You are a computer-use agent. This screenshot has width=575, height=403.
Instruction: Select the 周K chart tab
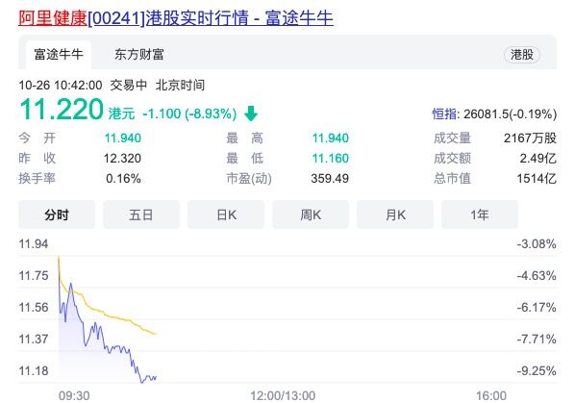[311, 214]
